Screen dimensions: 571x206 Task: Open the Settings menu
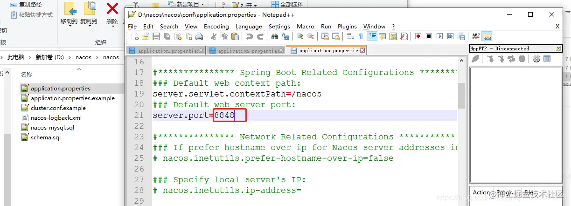tap(279, 27)
